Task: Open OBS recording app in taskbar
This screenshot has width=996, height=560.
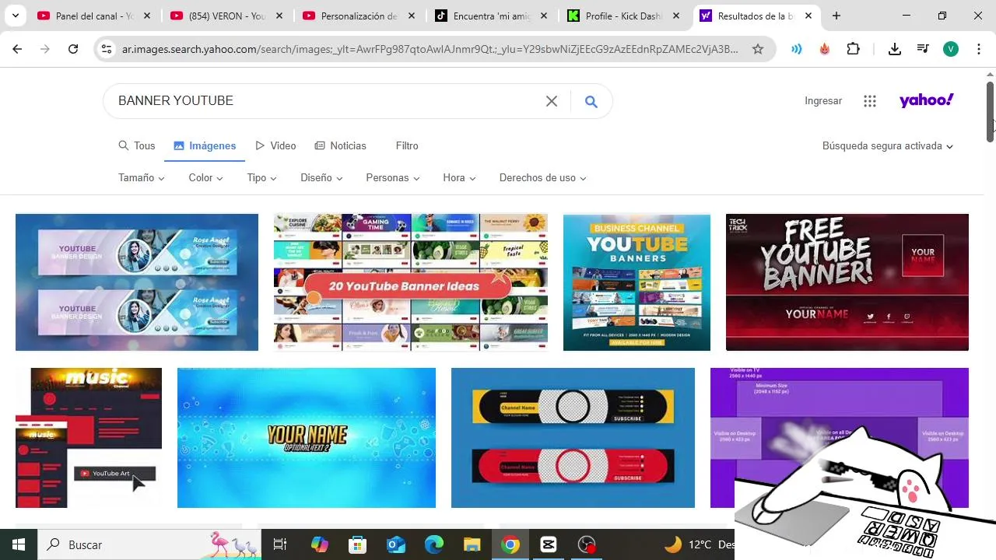Action: 587,544
